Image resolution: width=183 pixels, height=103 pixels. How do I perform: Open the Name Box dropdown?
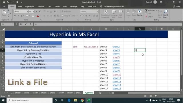pyautogui.click(x=13, y=24)
